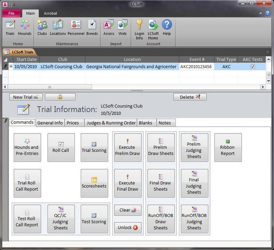
Task: Expand the 10/05/2010 trial row
Action: click(11, 66)
